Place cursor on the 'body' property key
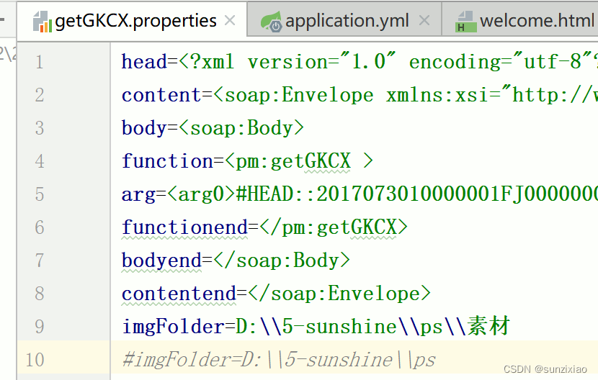This screenshot has width=598, height=380. click(x=144, y=128)
